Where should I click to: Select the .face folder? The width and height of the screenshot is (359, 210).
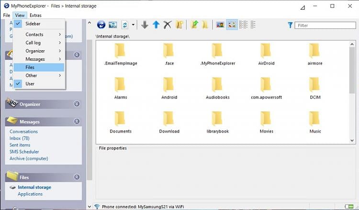tap(169, 55)
